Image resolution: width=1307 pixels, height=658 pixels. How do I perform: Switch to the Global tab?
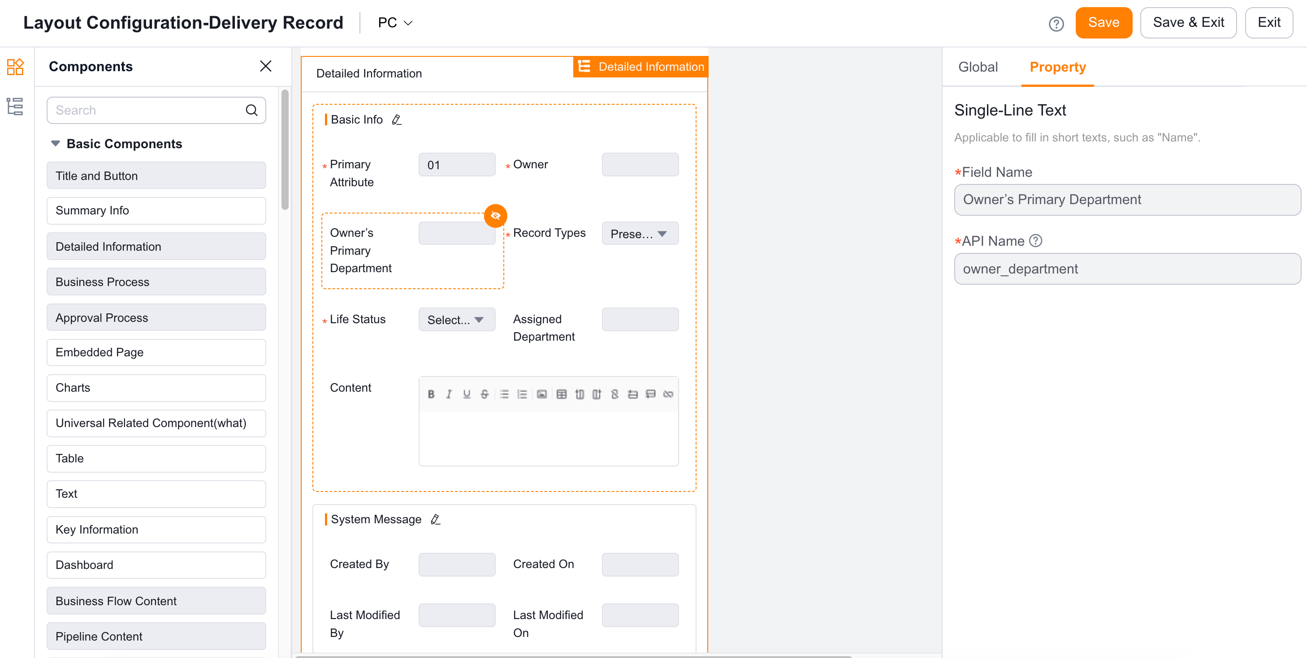[x=977, y=67]
